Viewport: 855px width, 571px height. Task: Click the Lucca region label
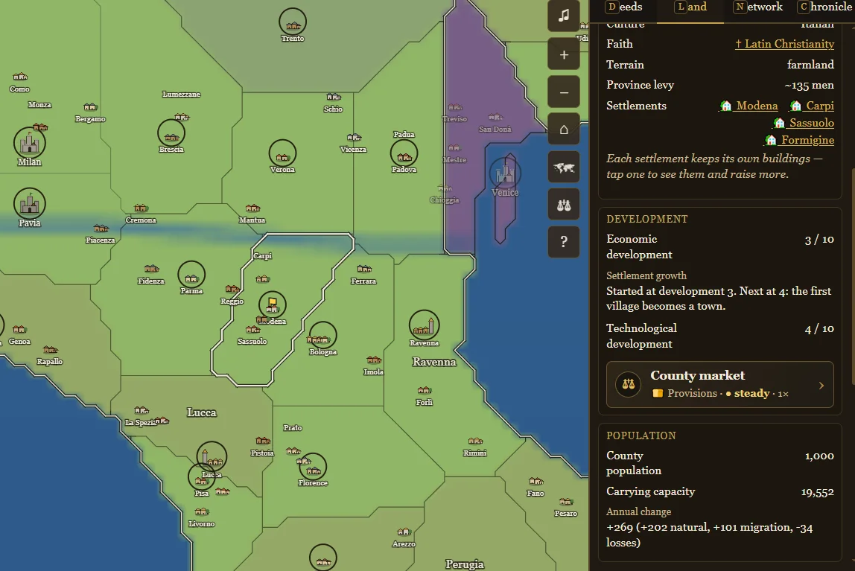pos(202,412)
